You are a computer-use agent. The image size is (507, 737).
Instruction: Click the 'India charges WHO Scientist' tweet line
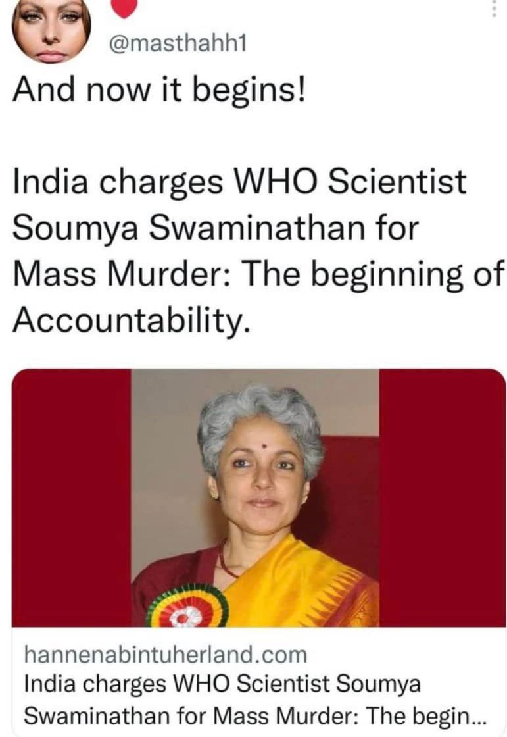tap(239, 182)
